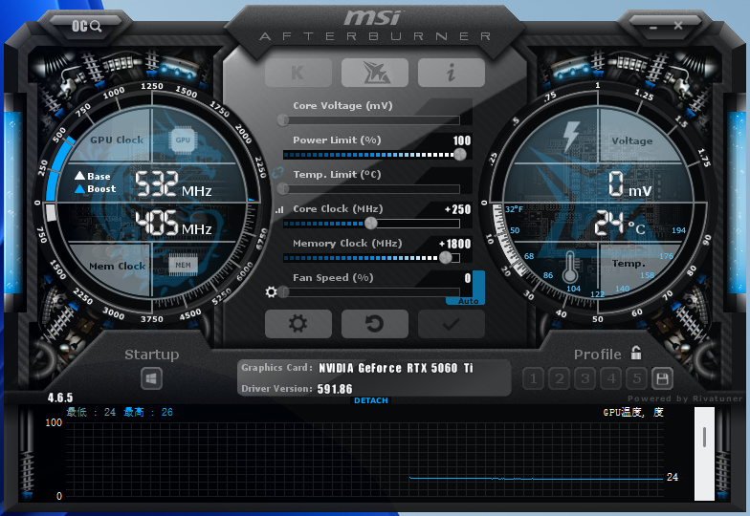Select profile slot 1
The image size is (750, 516).
click(534, 378)
